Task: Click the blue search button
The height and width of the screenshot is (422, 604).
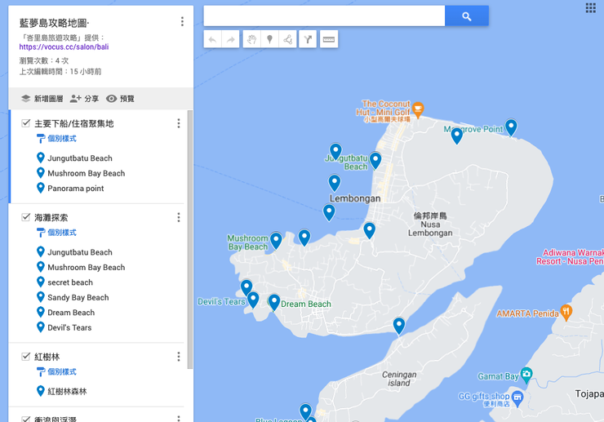Action: (467, 16)
